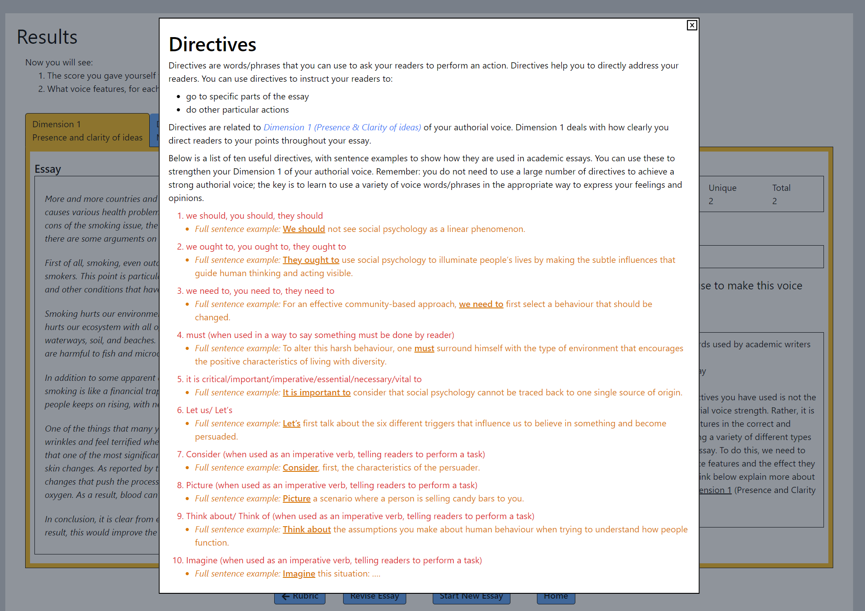The height and width of the screenshot is (611, 865).
Task: Click the Unique column header in background
Action: [722, 188]
